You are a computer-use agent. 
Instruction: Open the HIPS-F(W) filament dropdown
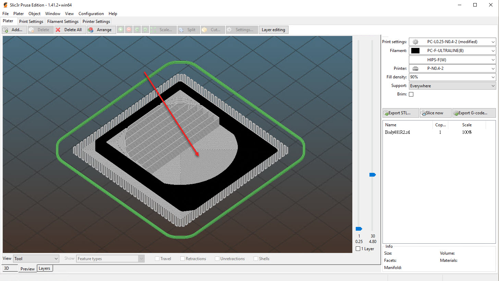[452, 60]
